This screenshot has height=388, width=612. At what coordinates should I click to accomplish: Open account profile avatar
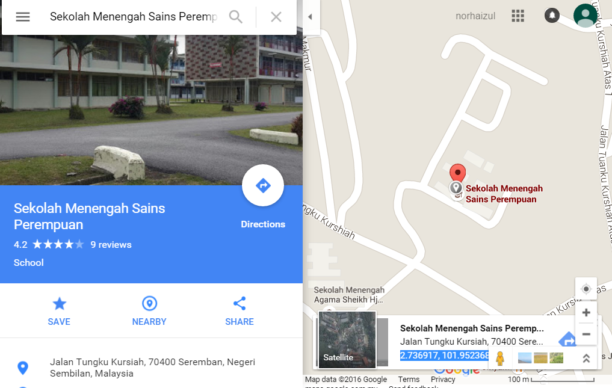tap(585, 16)
